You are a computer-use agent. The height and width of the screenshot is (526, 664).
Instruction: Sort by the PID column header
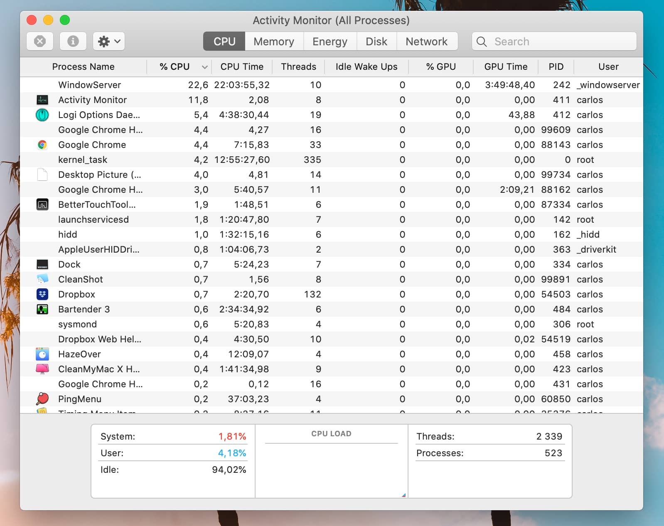click(556, 66)
